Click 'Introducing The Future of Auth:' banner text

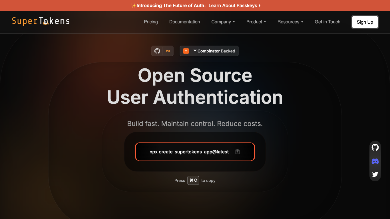coord(171,5)
